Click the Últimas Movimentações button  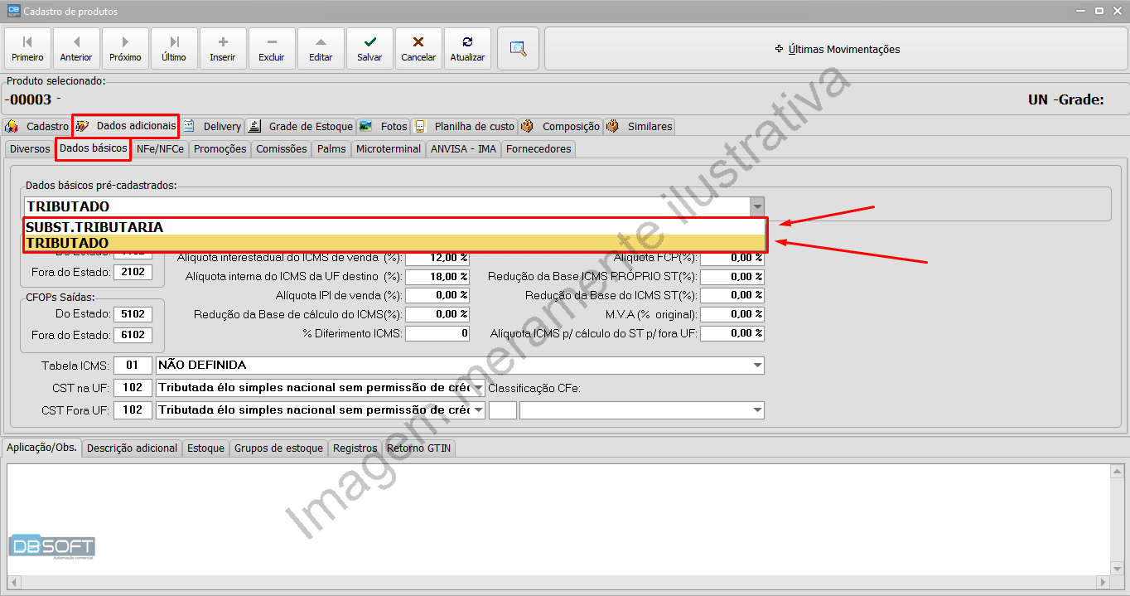pos(837,49)
